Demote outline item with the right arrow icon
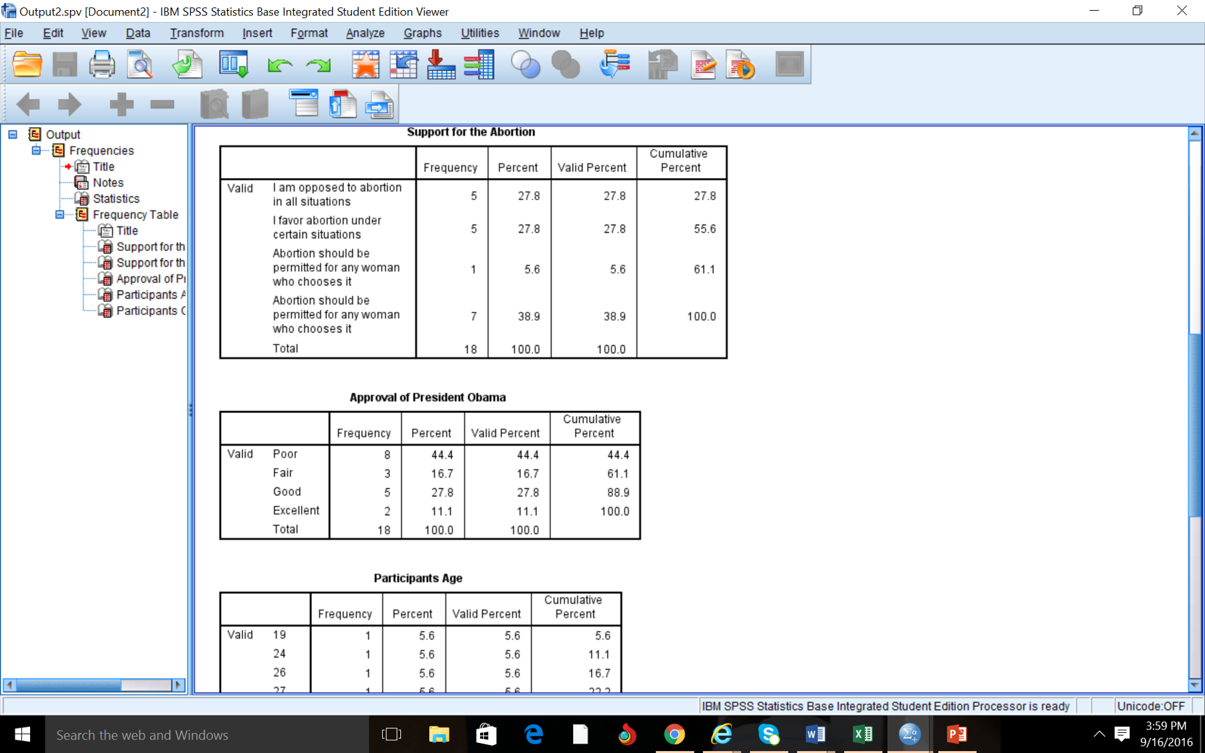The width and height of the screenshot is (1205, 753). [69, 104]
